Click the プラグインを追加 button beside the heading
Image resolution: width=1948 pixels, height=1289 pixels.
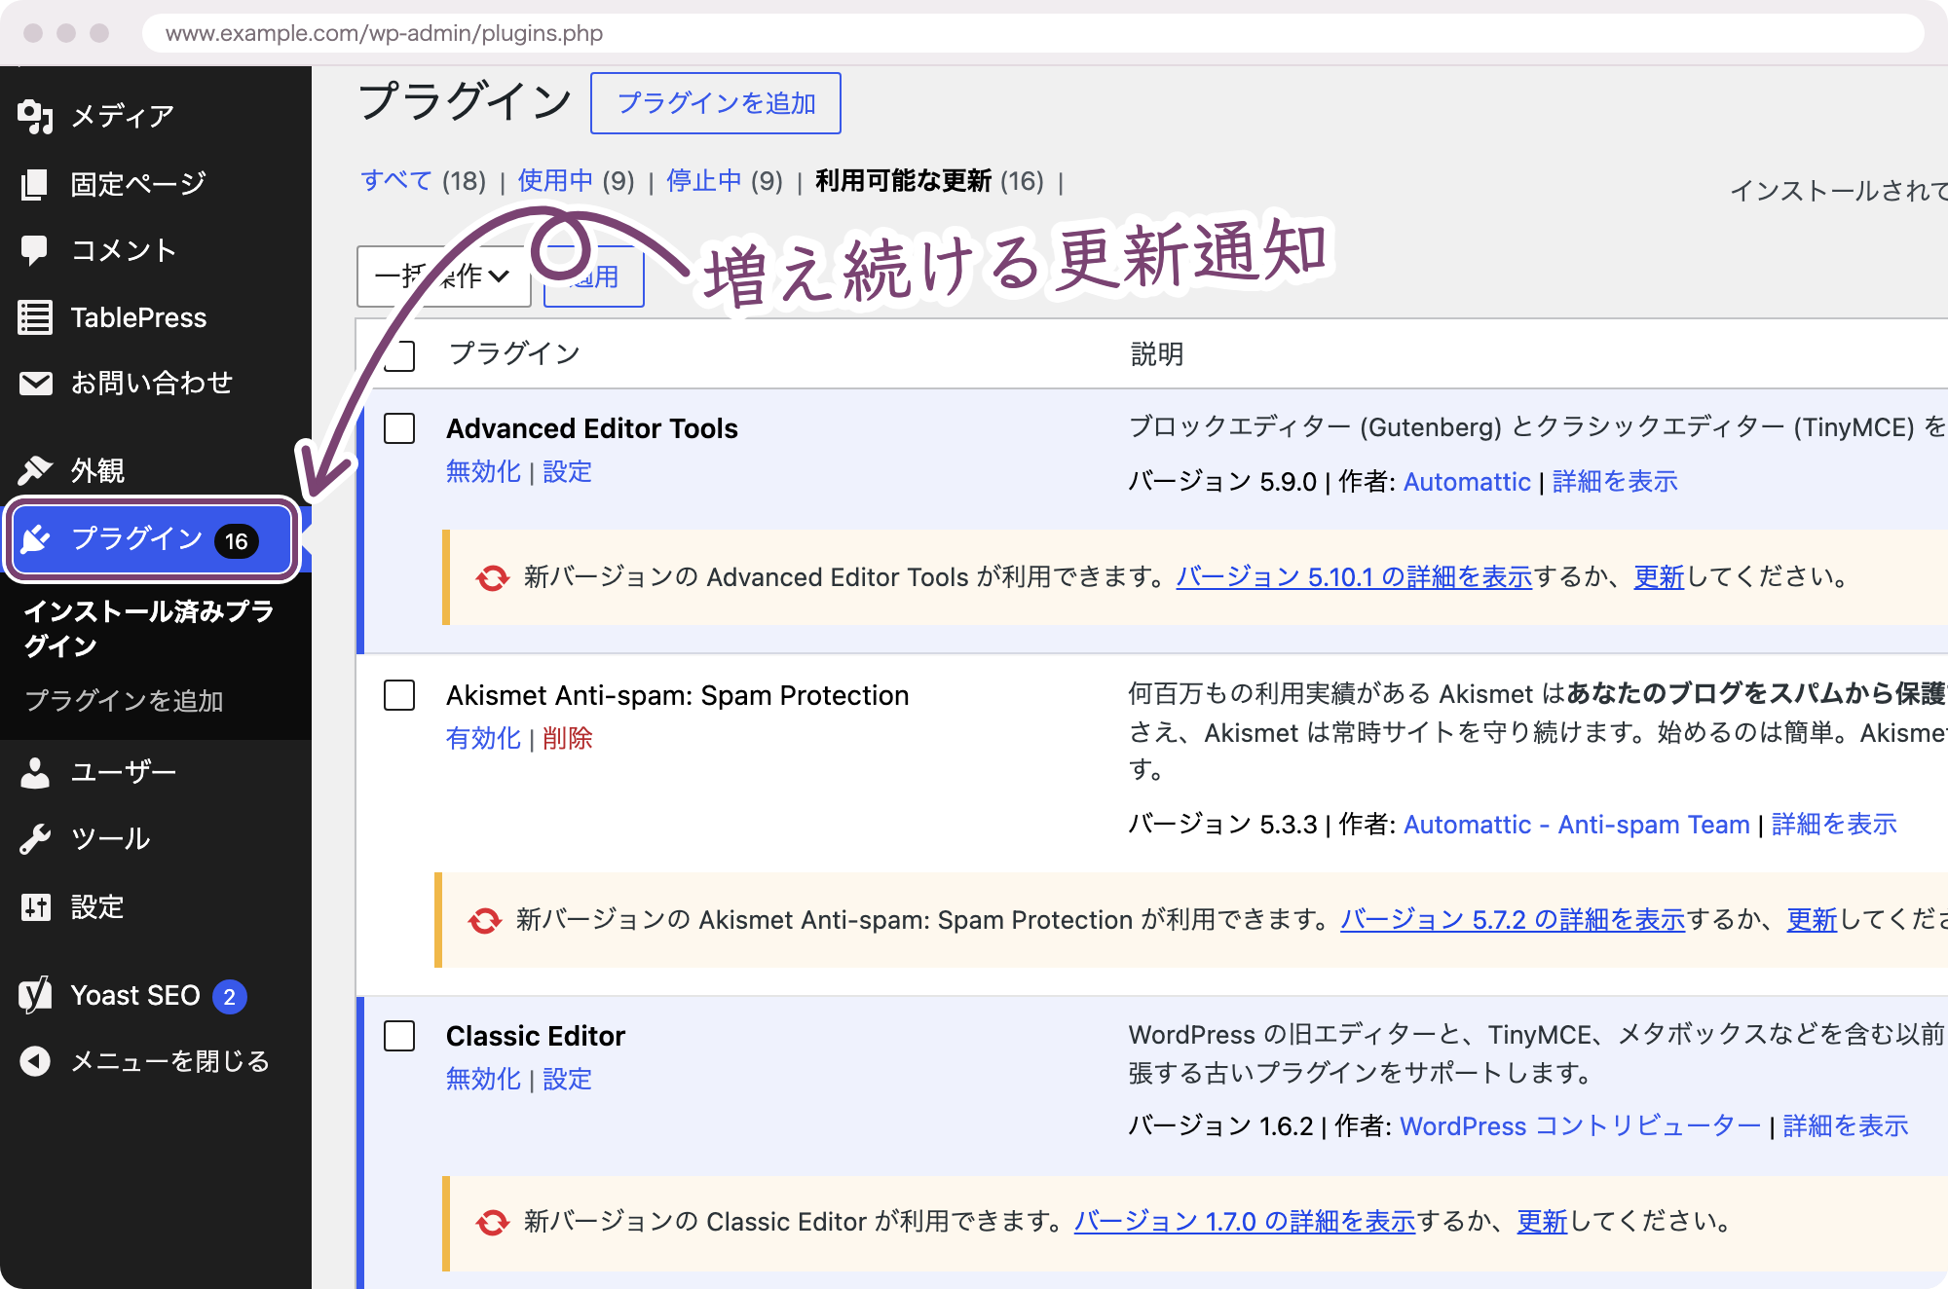tap(716, 103)
